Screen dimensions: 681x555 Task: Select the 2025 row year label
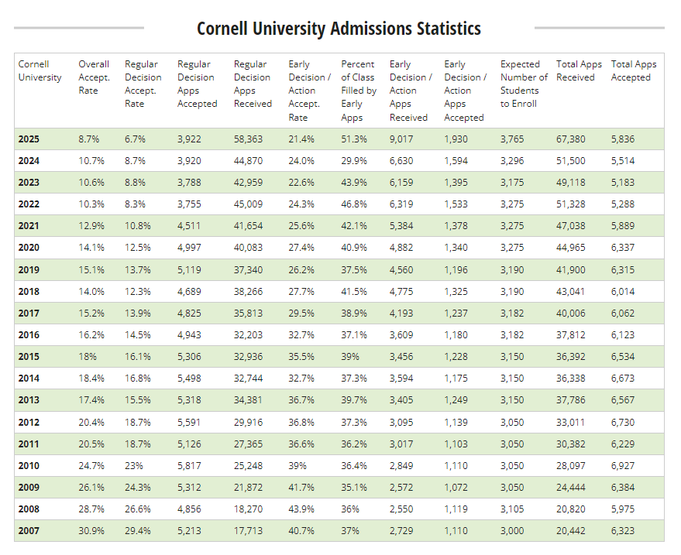click(29, 139)
